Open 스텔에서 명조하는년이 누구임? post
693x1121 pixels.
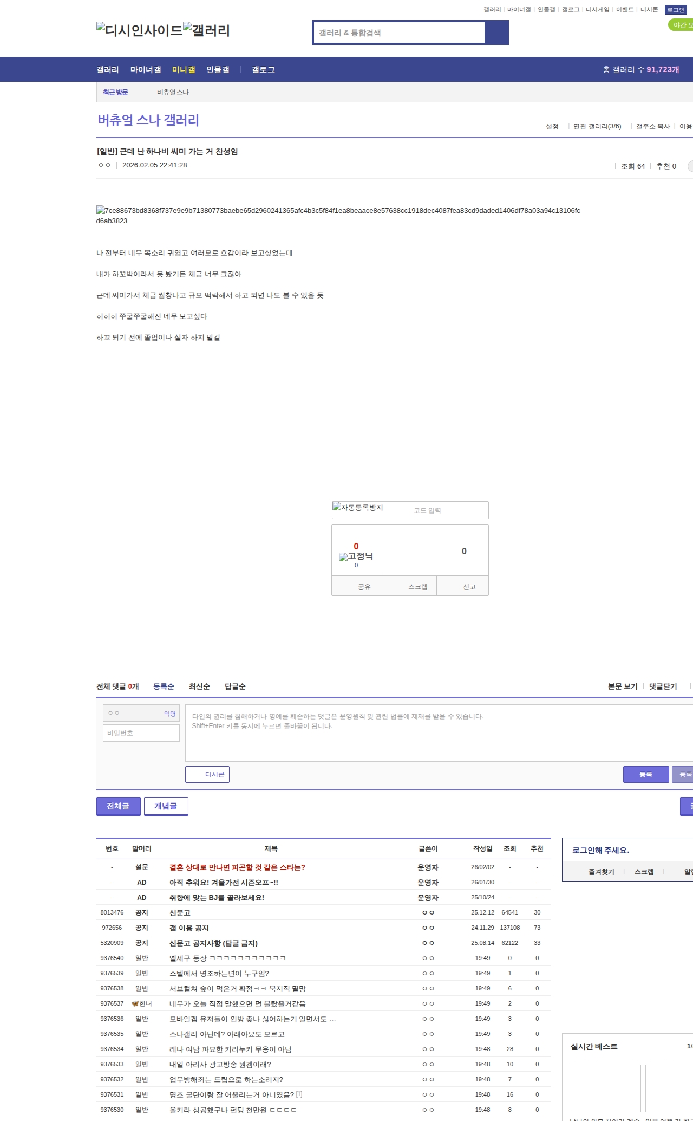219,973
